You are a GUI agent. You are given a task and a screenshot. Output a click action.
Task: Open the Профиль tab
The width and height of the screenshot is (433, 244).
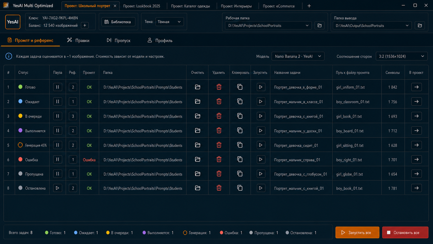pos(160,40)
